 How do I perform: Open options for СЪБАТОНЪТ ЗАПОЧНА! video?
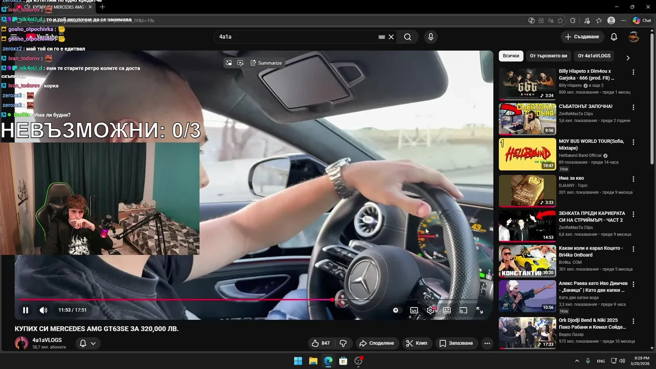tap(633, 108)
